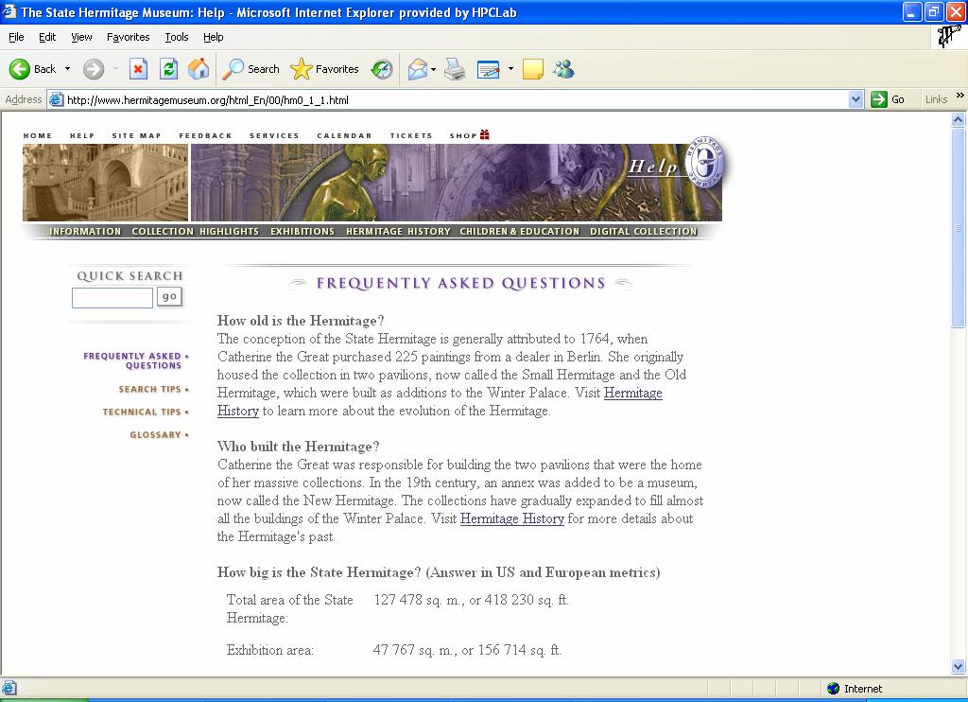Go back using the Back toolbar button
The height and width of the screenshot is (702, 968).
(33, 69)
